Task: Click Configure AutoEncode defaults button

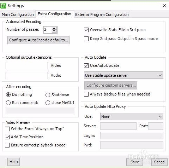Action: pyautogui.click(x=38, y=40)
